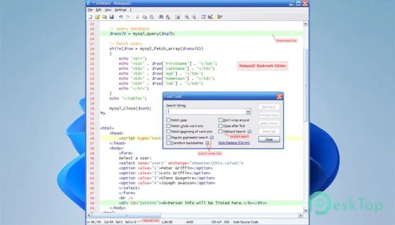395x225 pixels.
Task: Open the File menu
Action: click(x=90, y=10)
